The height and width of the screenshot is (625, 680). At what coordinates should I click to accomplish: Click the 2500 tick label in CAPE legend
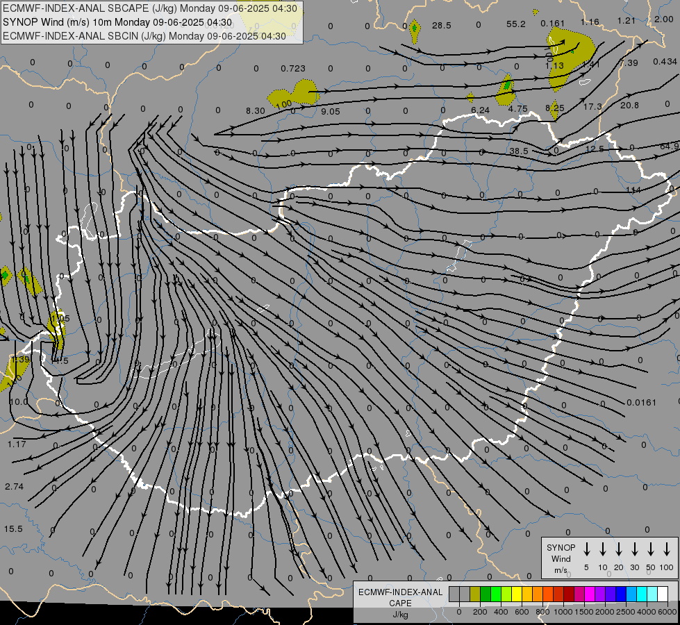coord(625,612)
